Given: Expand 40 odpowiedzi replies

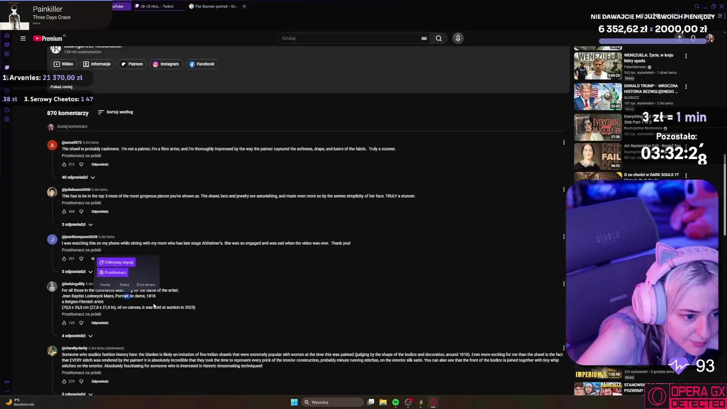Looking at the screenshot, I should tap(78, 177).
